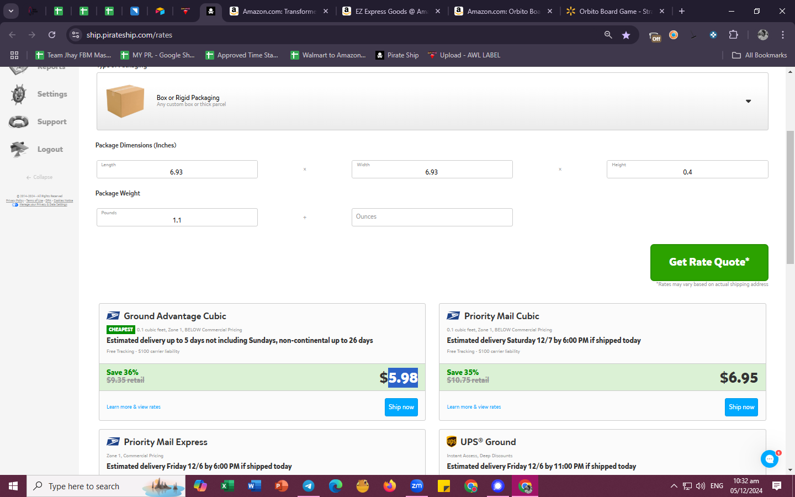Click the cardboard box package thumbnail
This screenshot has width=795, height=497.
125,101
